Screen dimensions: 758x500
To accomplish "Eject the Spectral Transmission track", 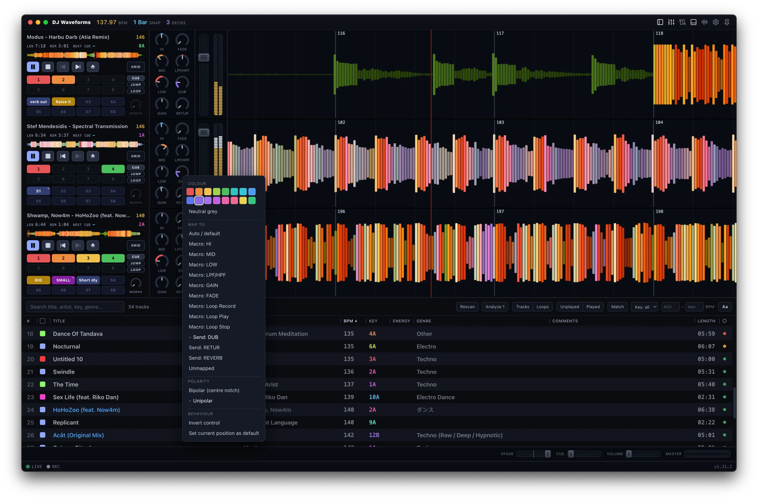I will coord(93,156).
